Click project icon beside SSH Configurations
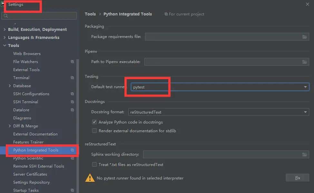Screen dimensions: 314x193 pos(72,94)
